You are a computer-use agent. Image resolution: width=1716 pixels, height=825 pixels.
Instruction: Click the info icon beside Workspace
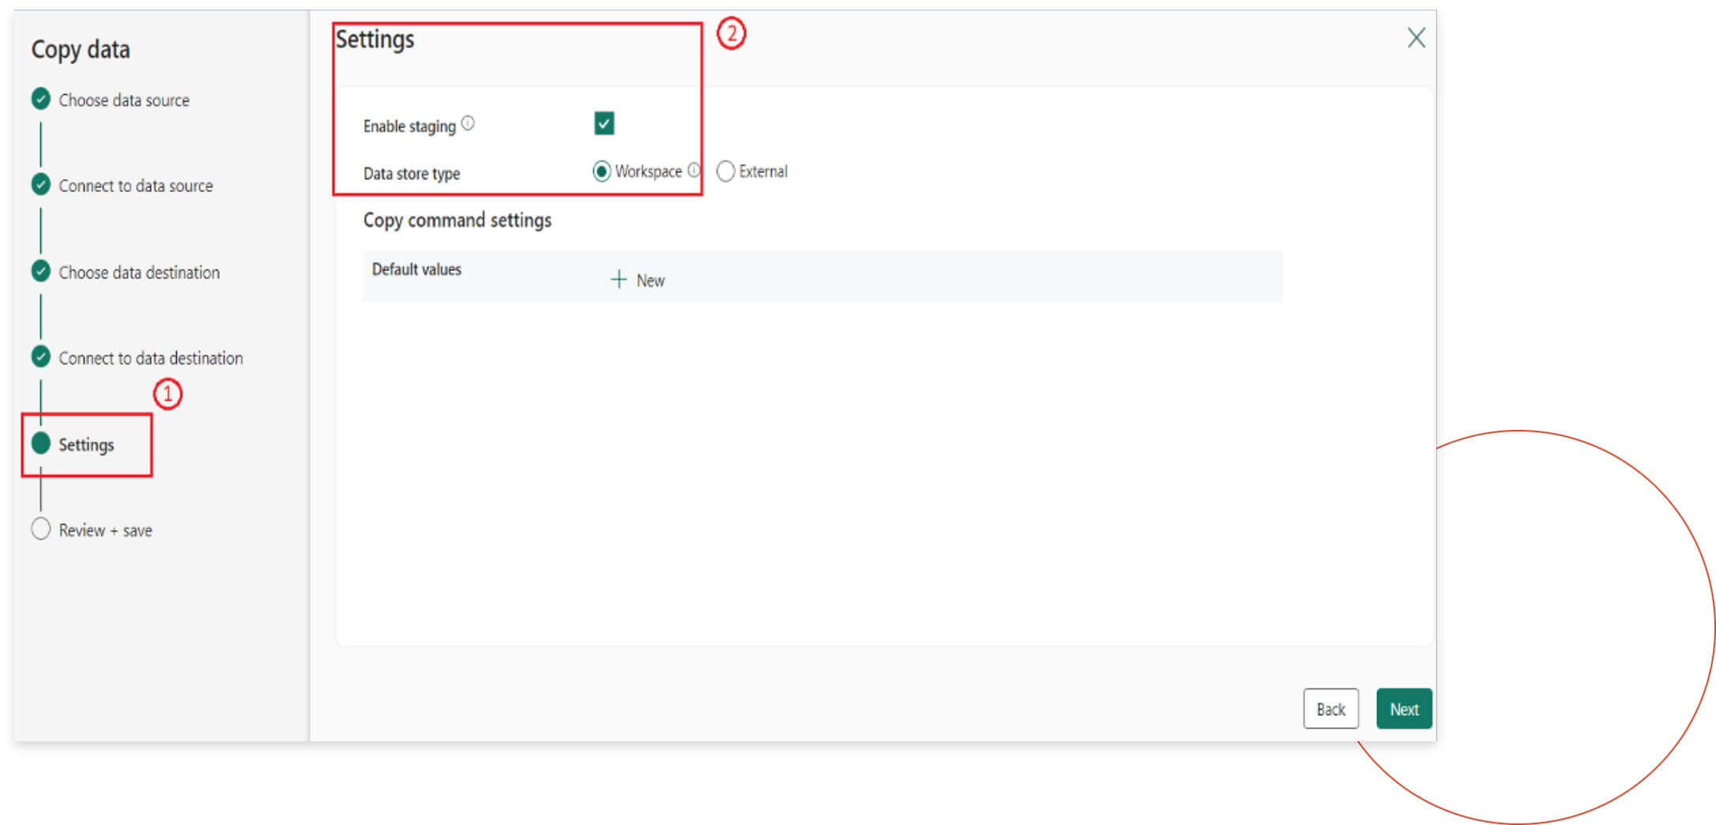[x=694, y=170]
